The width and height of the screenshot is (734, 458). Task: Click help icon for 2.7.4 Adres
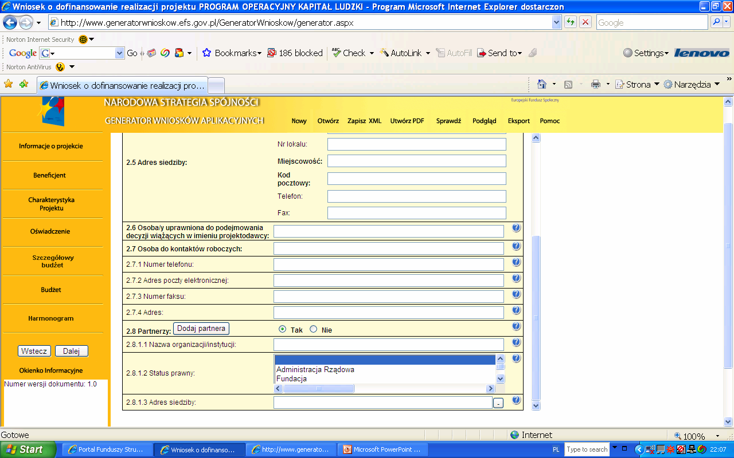pos(516,310)
